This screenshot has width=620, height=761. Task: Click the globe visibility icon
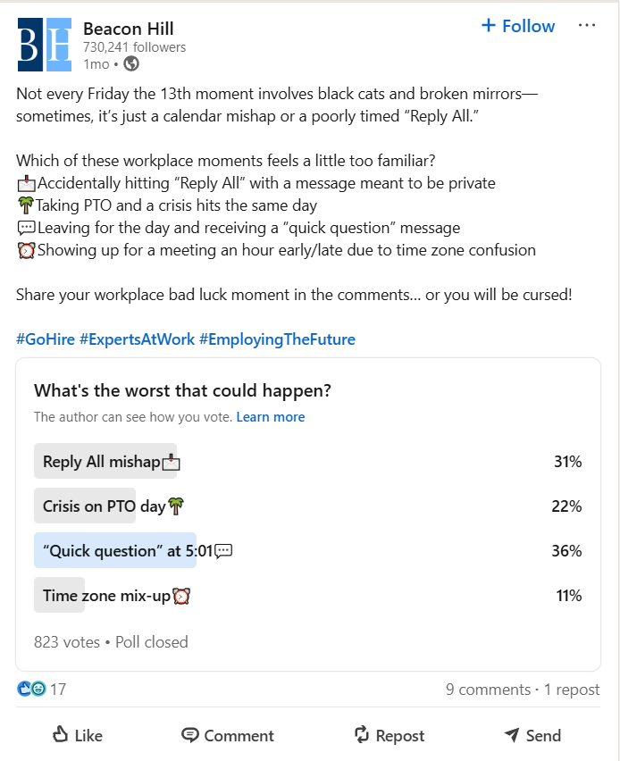[131, 63]
